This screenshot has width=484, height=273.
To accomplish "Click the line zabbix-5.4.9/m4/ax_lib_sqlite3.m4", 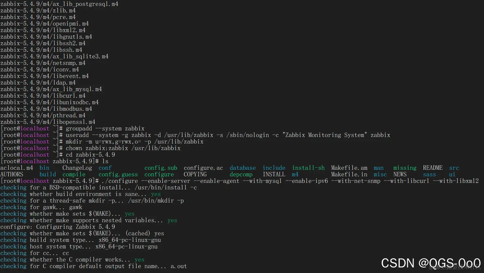I will 54,56.
